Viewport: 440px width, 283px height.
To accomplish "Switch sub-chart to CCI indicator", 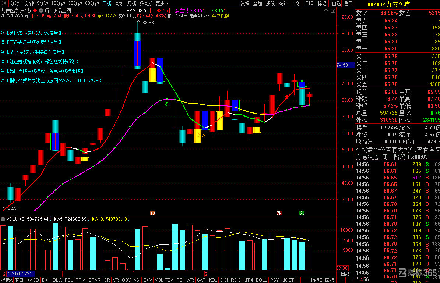I will tap(224, 280).
